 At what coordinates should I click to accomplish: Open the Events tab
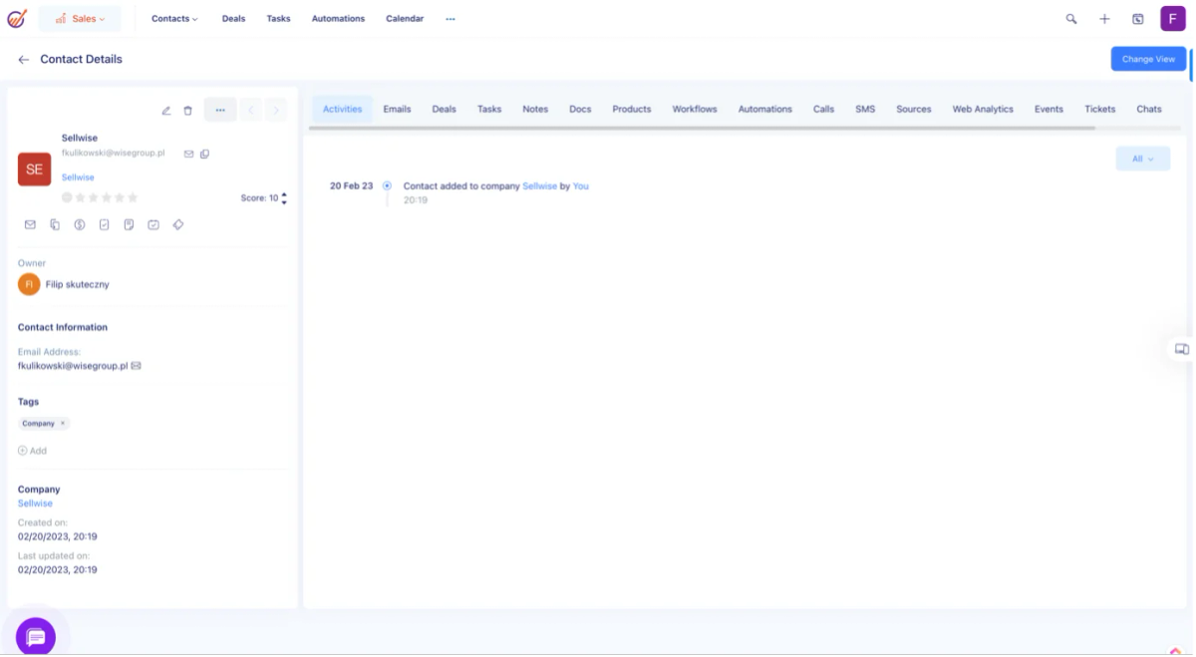tap(1048, 109)
